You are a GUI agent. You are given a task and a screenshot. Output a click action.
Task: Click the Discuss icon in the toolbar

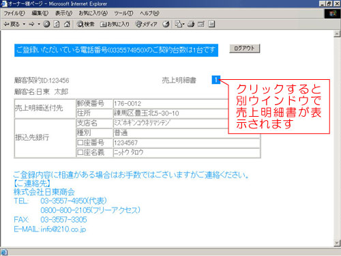tap(211, 24)
